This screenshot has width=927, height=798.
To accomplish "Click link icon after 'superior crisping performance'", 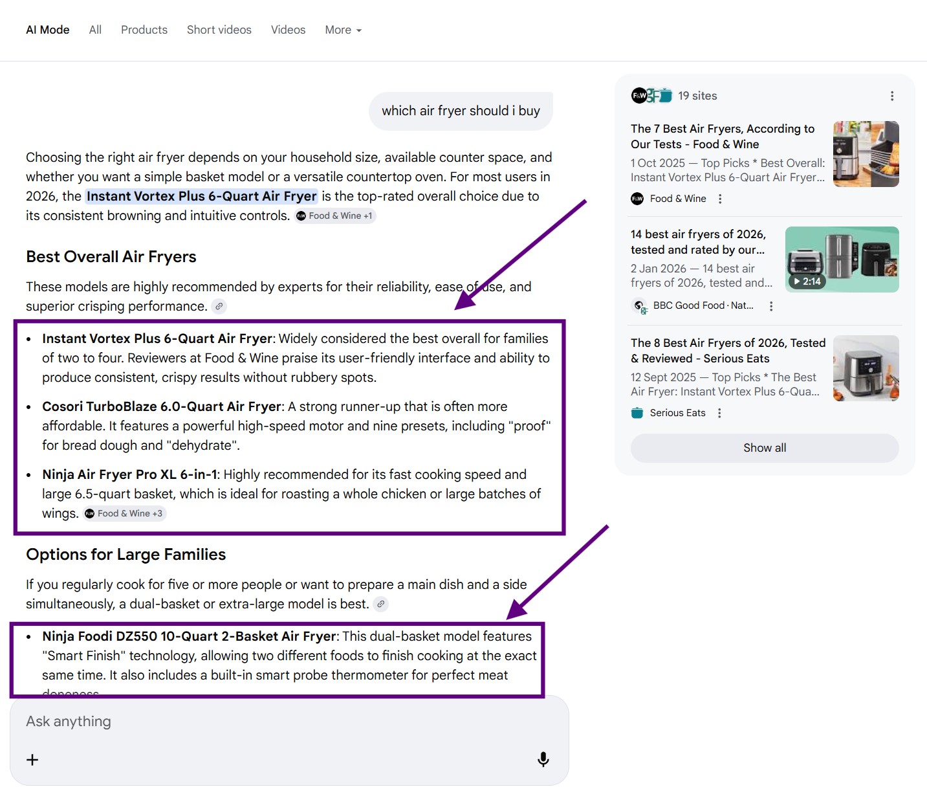I will point(220,307).
